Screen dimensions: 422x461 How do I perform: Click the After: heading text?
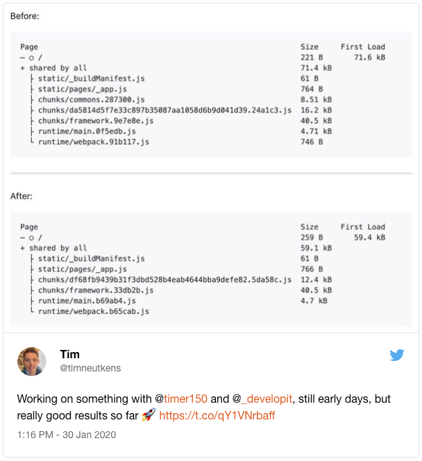pos(22,196)
